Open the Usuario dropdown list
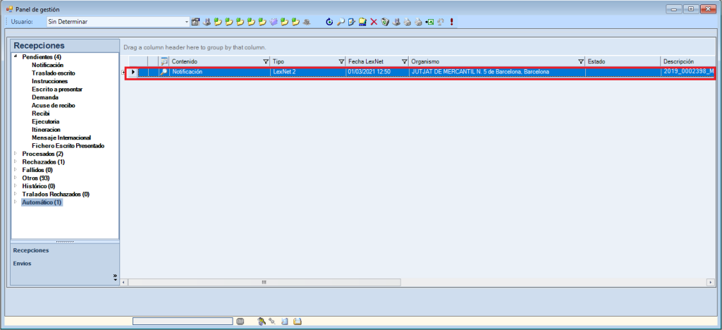 (187, 22)
